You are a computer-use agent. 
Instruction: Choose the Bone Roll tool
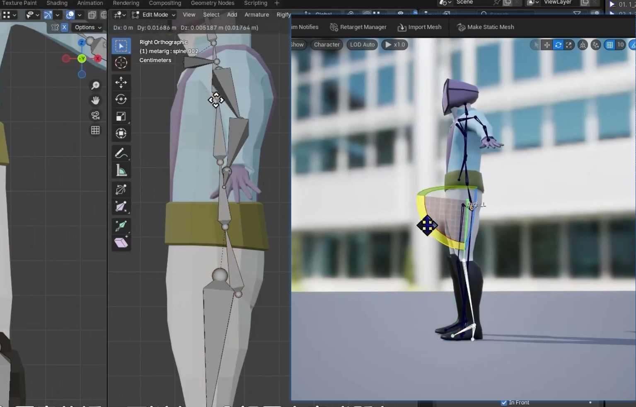click(121, 189)
